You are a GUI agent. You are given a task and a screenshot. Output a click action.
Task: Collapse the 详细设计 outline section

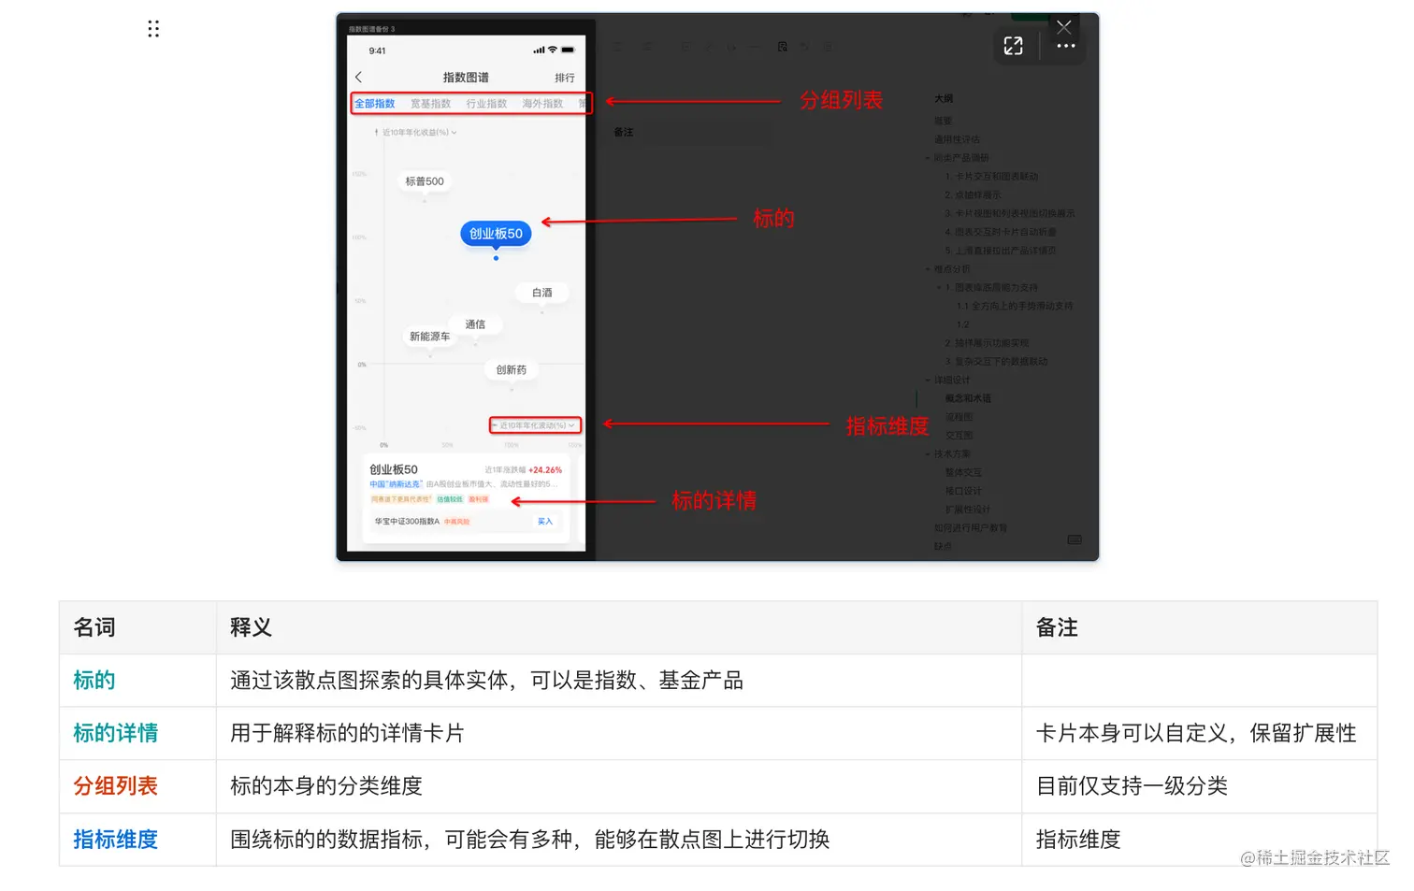click(x=928, y=381)
